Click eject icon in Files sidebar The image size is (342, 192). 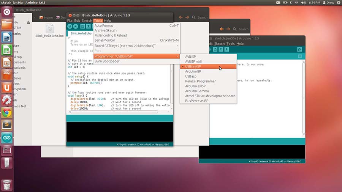(28, 22)
